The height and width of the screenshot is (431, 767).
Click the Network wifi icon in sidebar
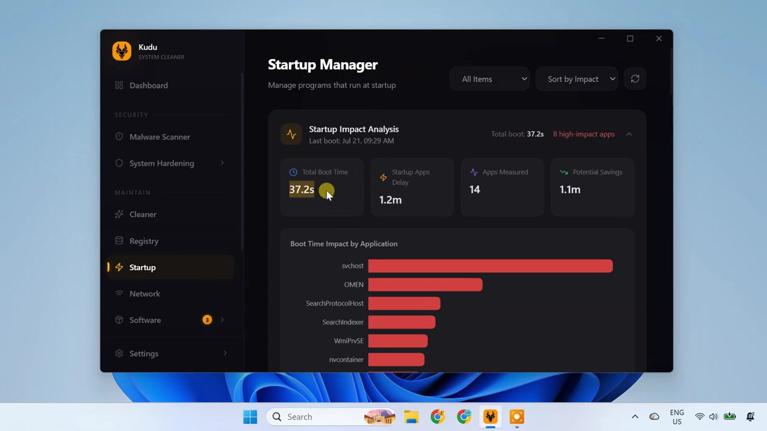(119, 293)
